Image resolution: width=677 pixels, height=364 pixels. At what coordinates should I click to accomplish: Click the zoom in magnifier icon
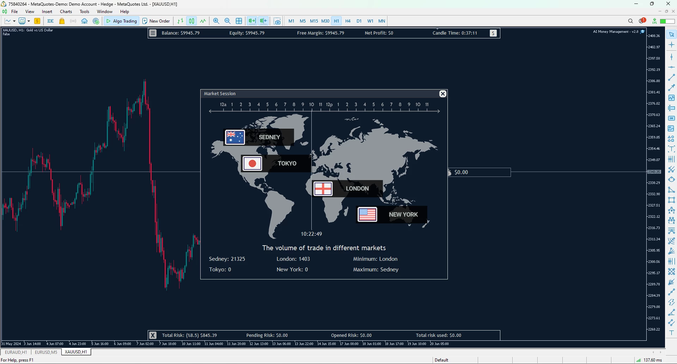216,21
